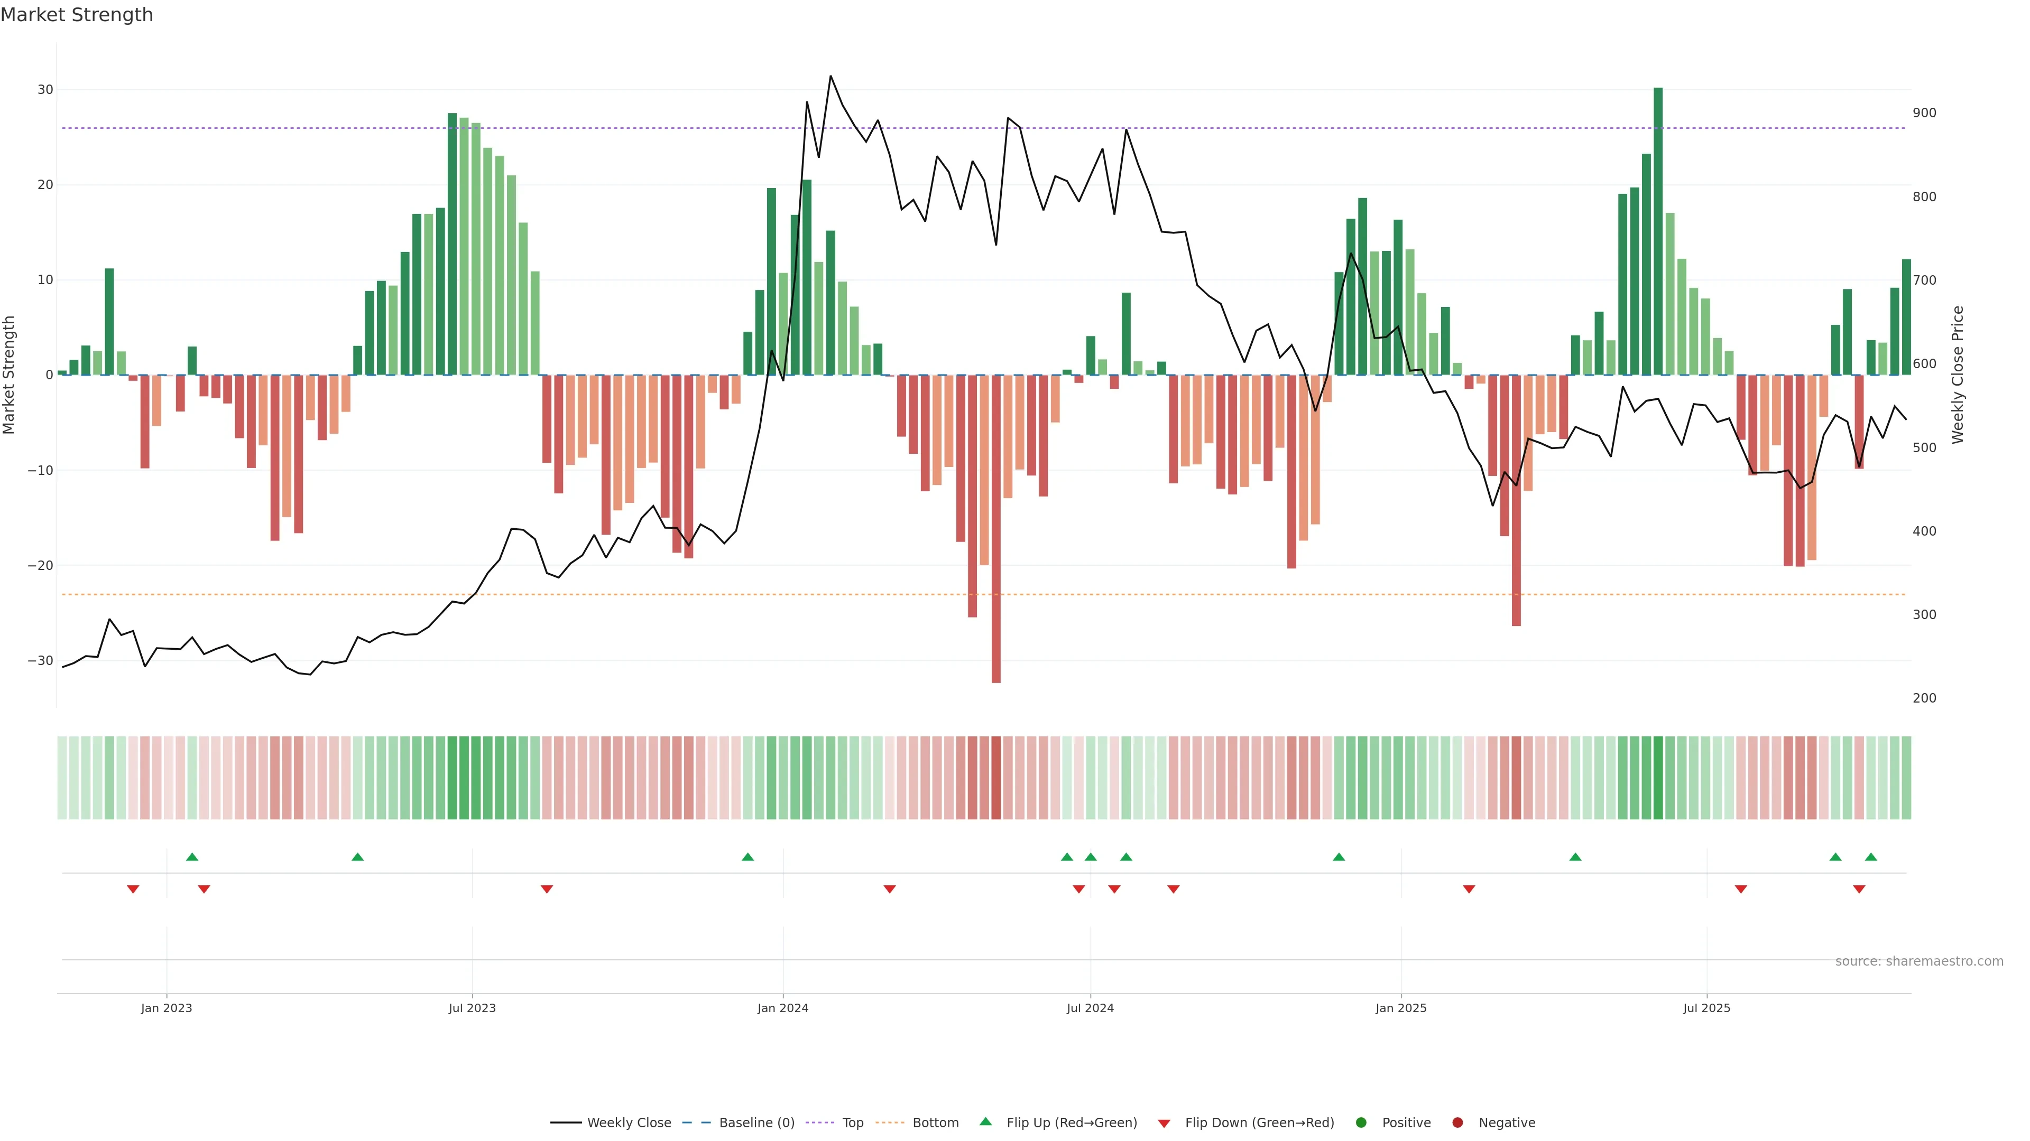Click the deepest red bar below -30
The image size is (2030, 1141).
point(996,528)
